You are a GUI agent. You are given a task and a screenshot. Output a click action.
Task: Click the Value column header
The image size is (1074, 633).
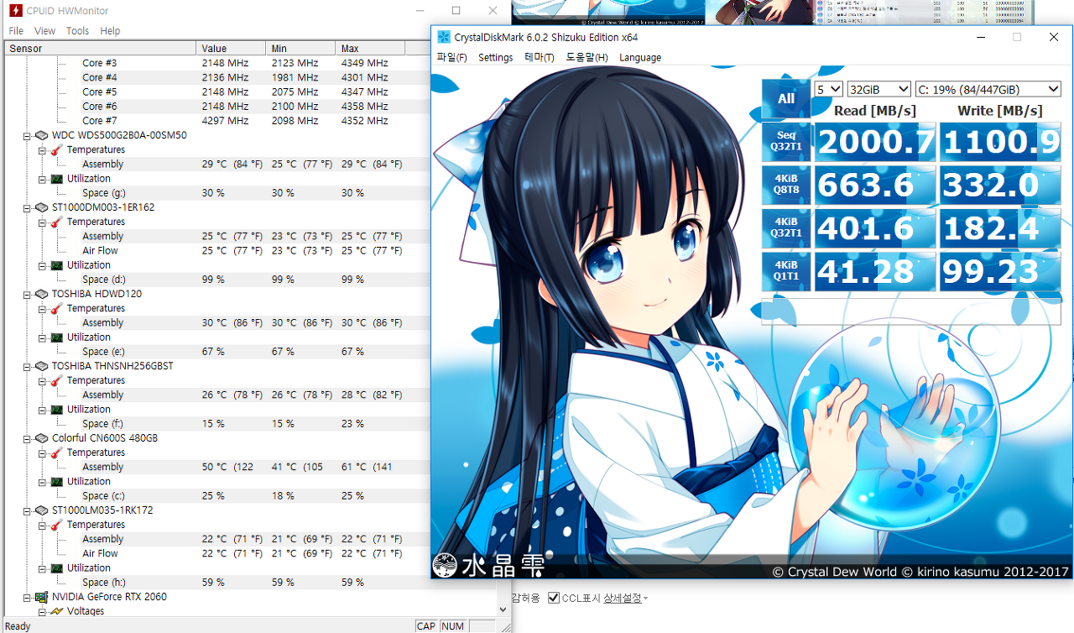231,49
